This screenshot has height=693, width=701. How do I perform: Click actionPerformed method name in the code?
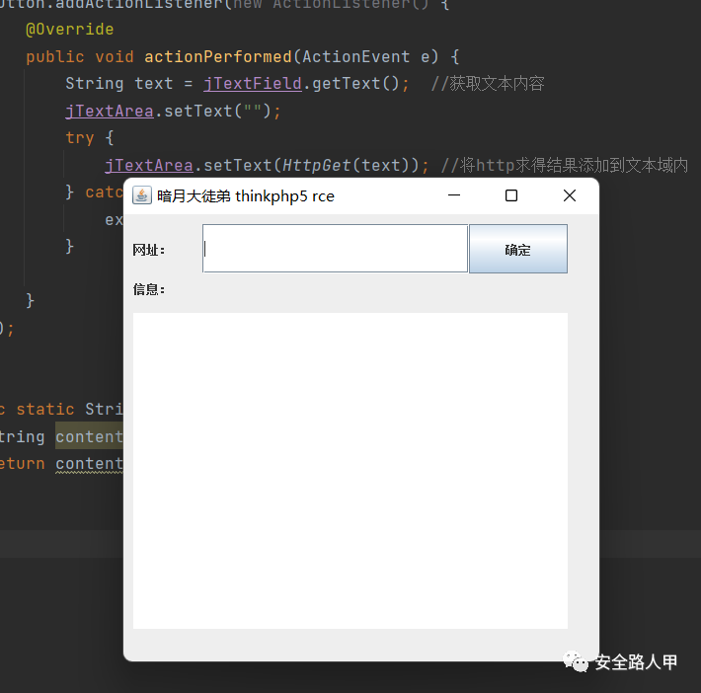(x=218, y=57)
